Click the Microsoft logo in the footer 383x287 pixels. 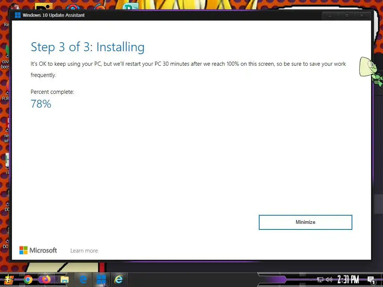(38, 250)
